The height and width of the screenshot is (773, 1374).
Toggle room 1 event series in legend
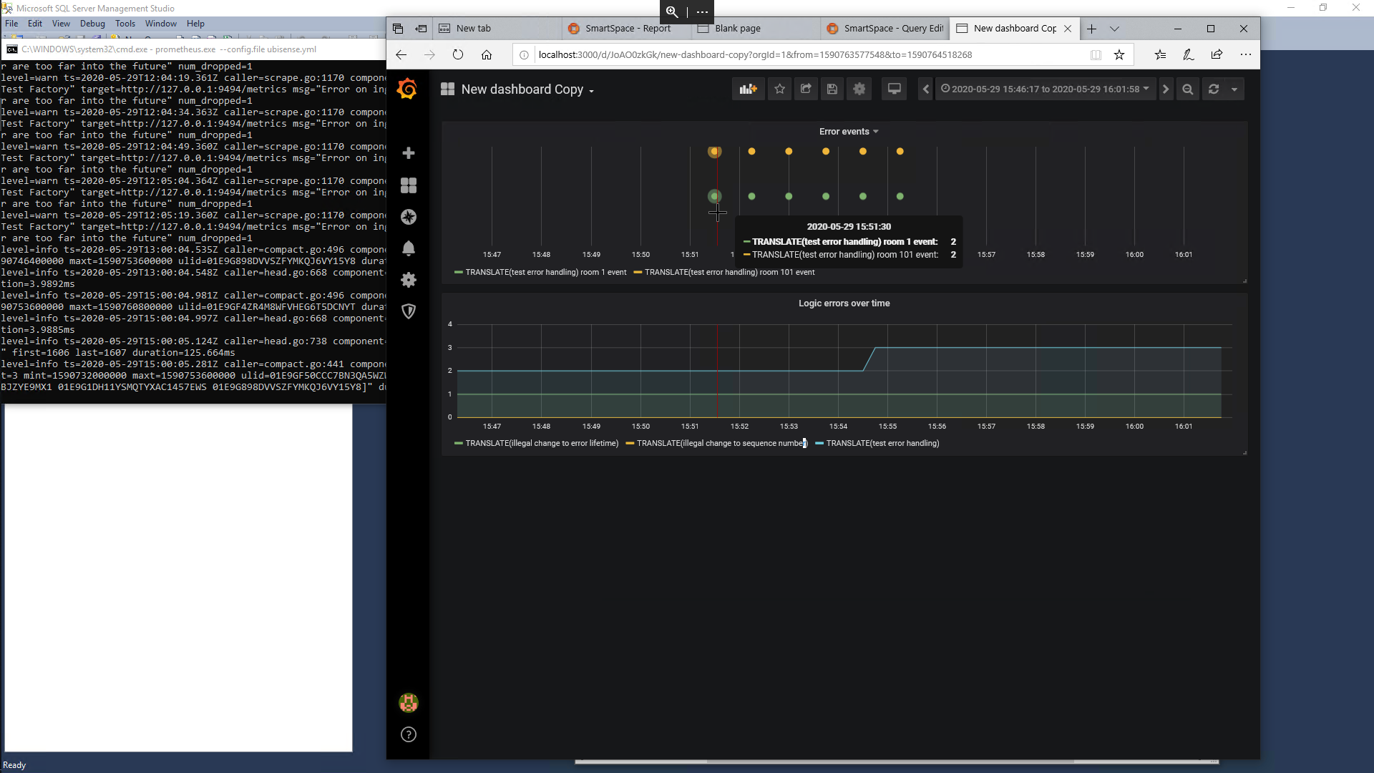point(545,272)
